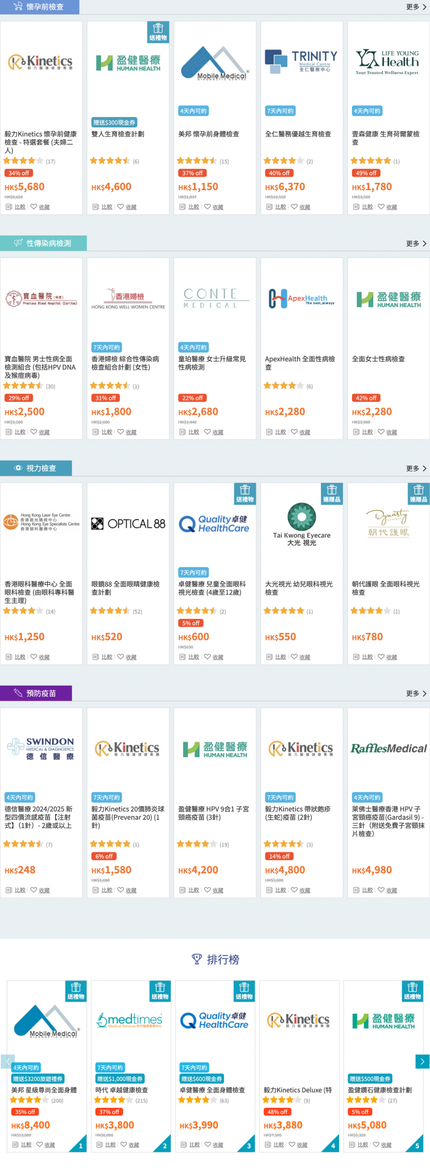The width and height of the screenshot is (430, 1168).
Task: Click compare icon on 雙人生育檢查計劃 card
Action: 96,207
